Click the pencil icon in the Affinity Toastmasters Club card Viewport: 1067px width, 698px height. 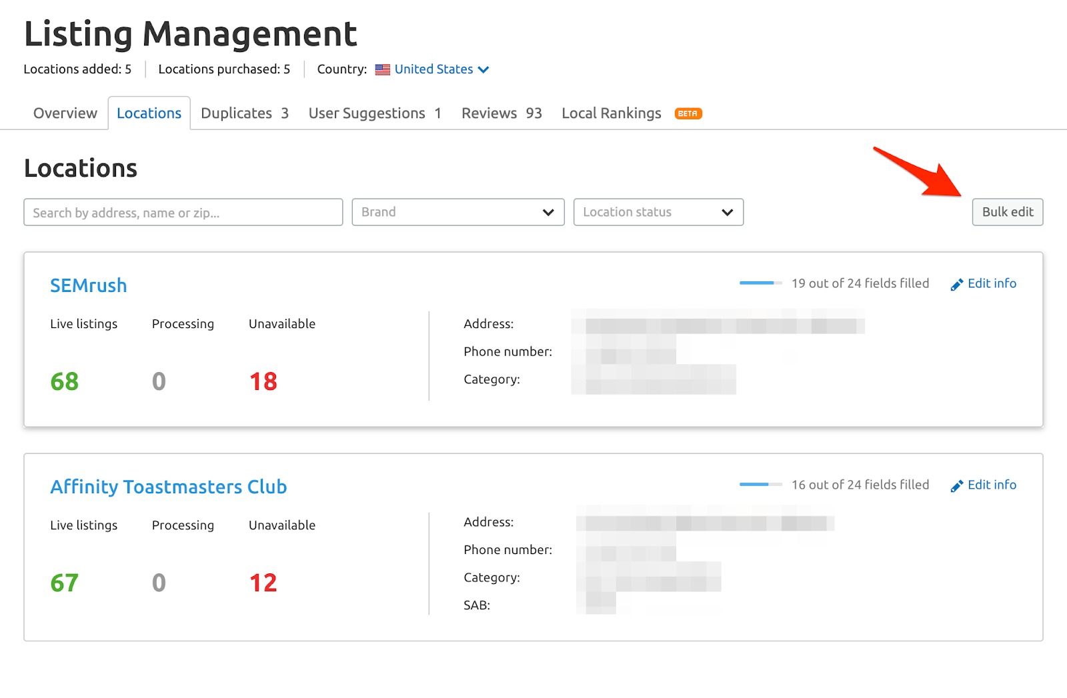pyautogui.click(x=956, y=486)
